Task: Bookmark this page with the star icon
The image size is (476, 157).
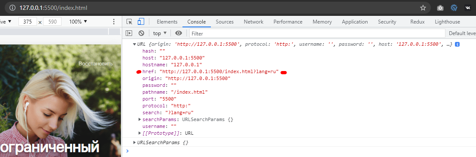Action: 423,8
